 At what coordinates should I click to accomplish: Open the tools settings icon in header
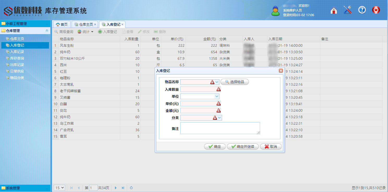[348, 10]
